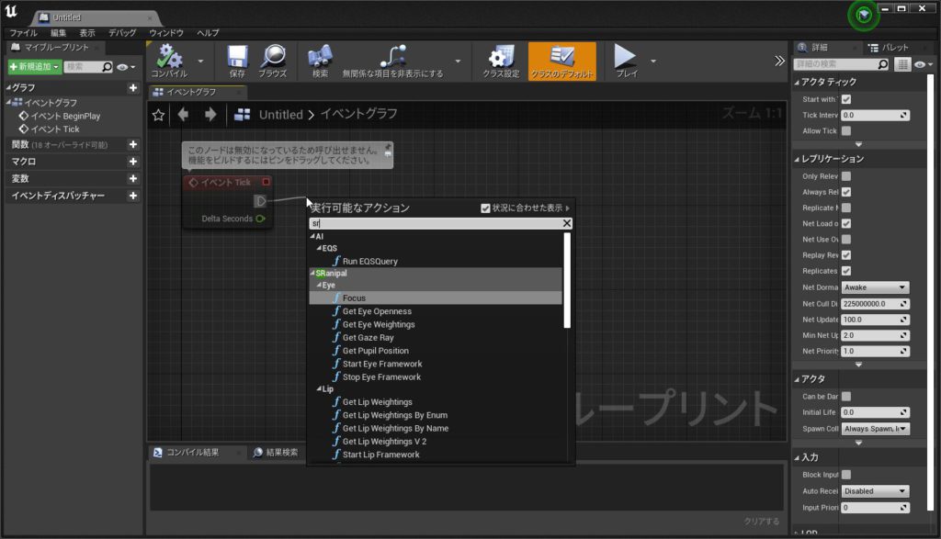Toggle the Replicates checkbox

pos(846,271)
